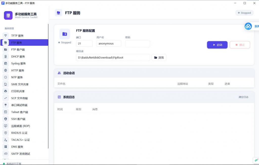
Task: Click the 类型 column header
Action: coord(211,84)
